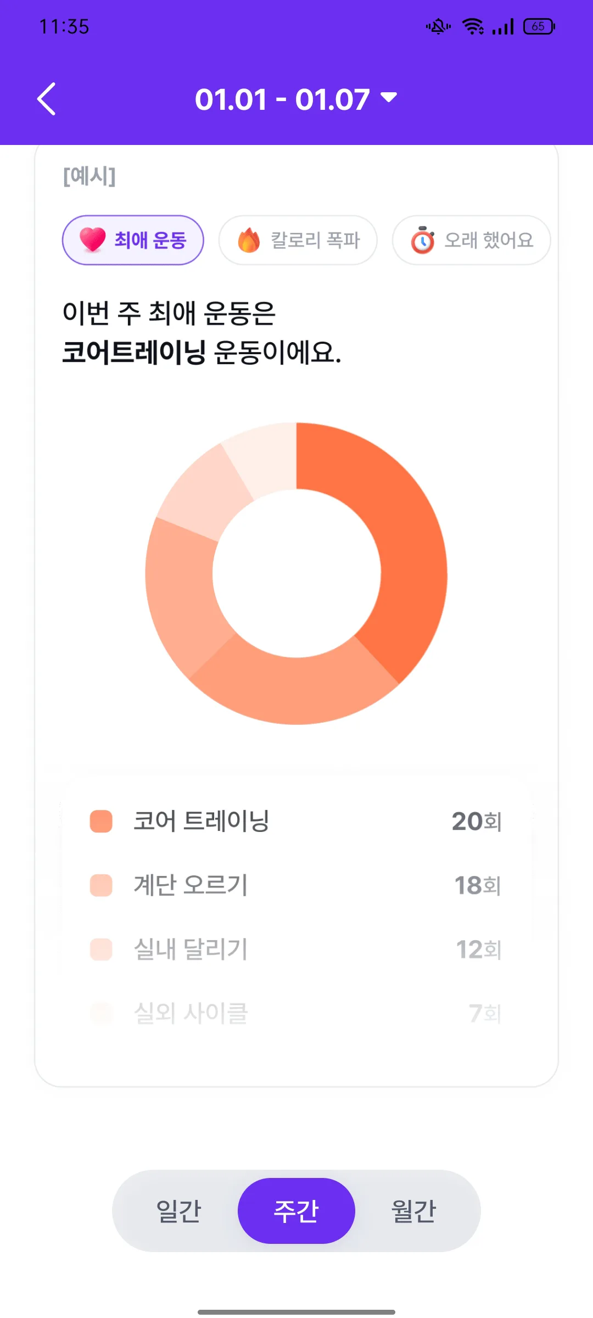
Task: Switch to the 일간 tab
Action: pos(178,1211)
